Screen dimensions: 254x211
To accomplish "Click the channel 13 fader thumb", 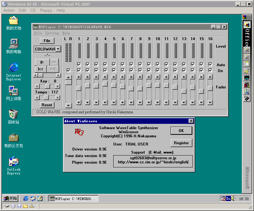I will coord(184,91).
